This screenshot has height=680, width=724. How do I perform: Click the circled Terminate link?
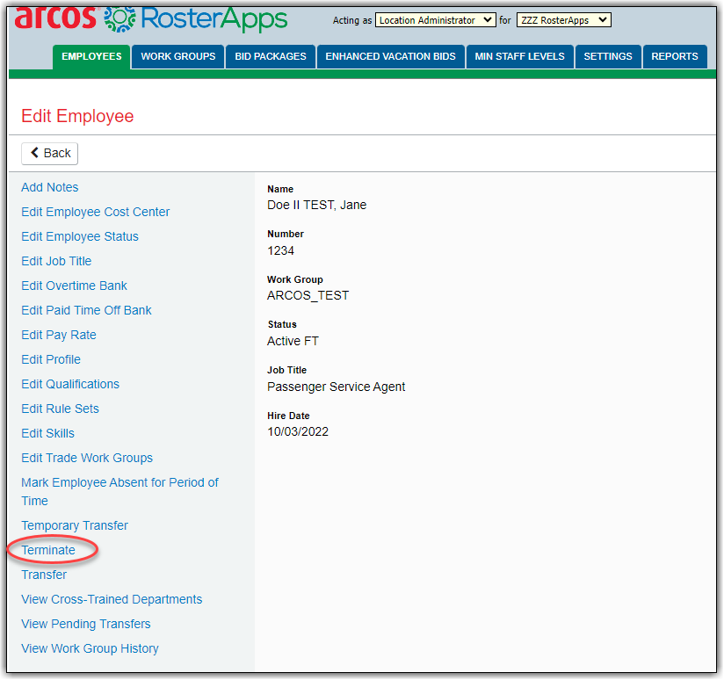pyautogui.click(x=48, y=550)
